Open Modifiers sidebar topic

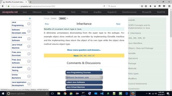132,79
